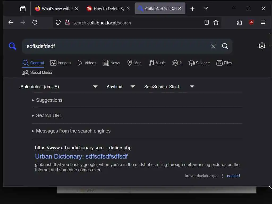
Task: Close the CollabNet SearXNG tab
Action: click(x=180, y=8)
